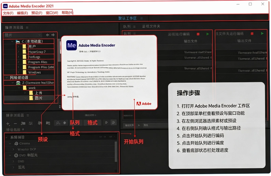Maximize the Adobe Media Encoder window
Screen dimensions: 271x176
click(250, 4)
